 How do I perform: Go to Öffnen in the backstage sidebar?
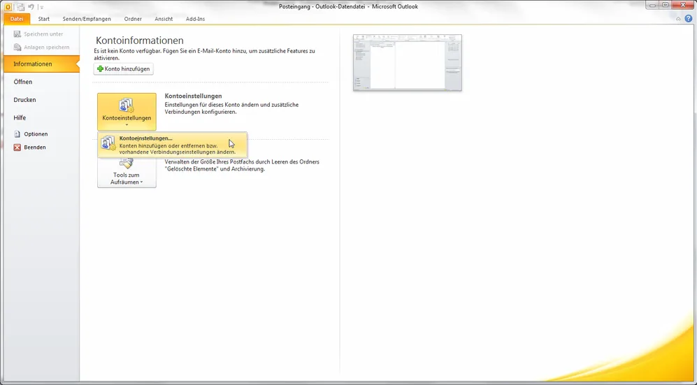click(23, 82)
